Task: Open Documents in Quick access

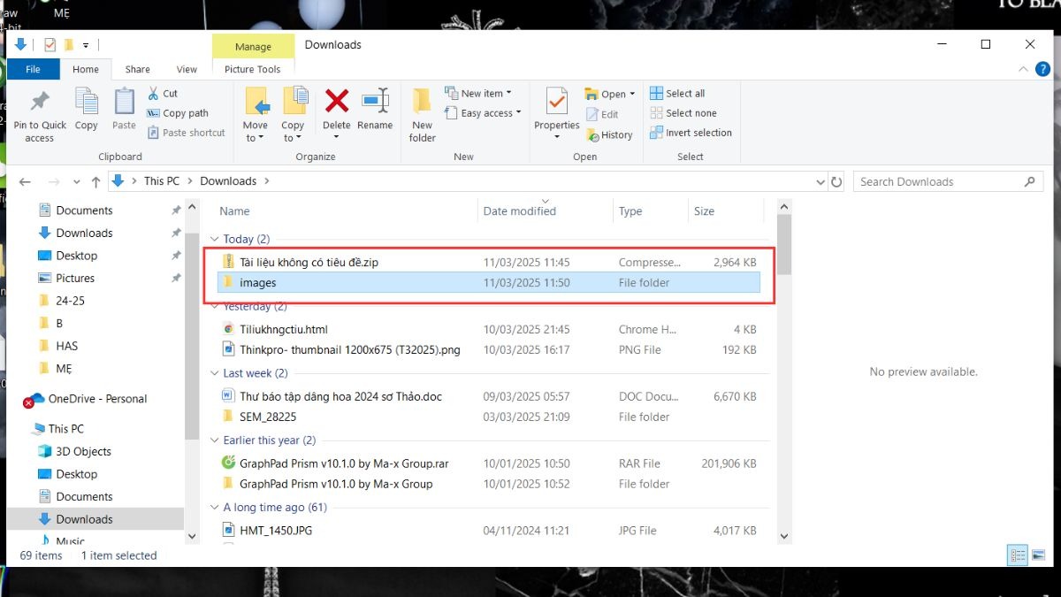Action: click(x=84, y=210)
